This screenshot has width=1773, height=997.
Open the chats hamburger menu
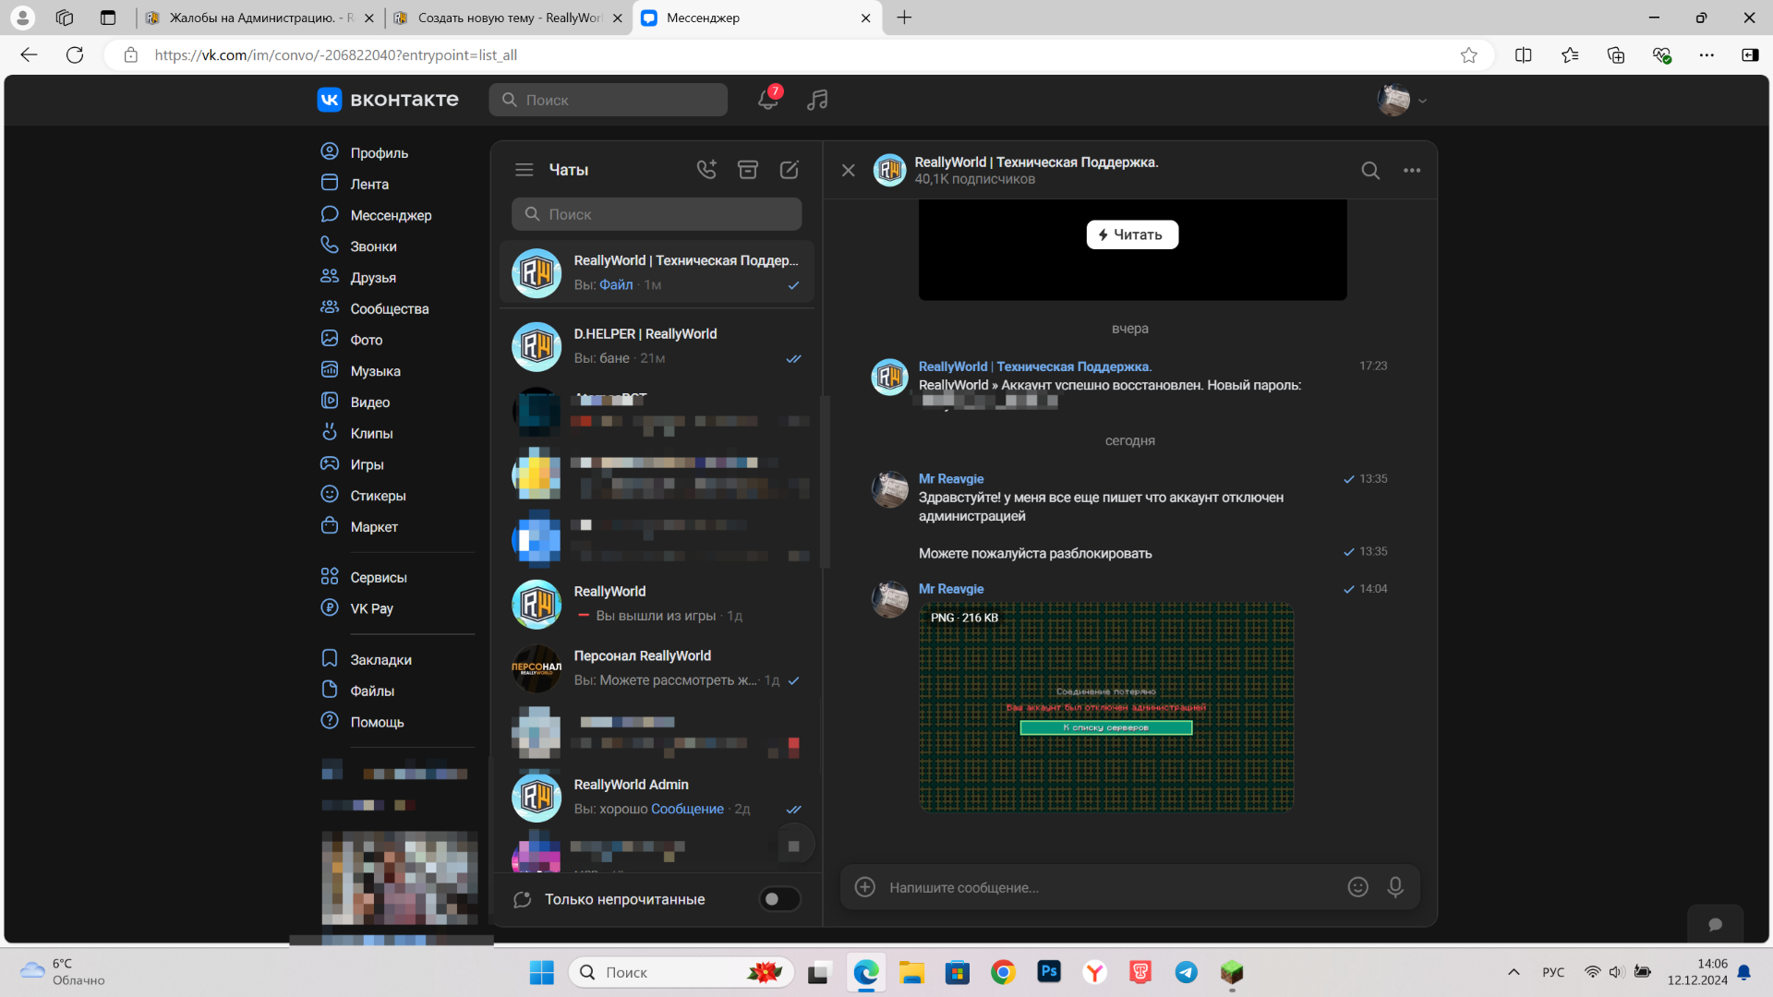tap(525, 170)
